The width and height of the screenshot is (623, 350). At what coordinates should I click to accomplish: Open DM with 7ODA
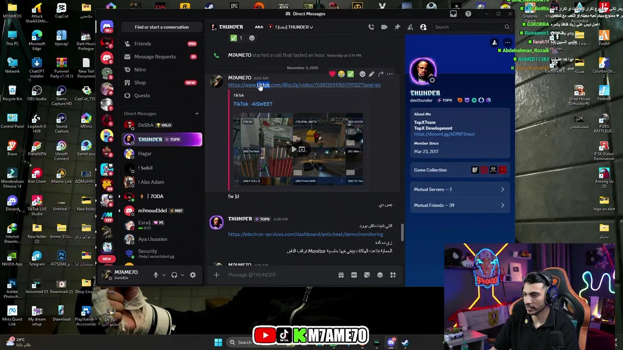(161, 196)
